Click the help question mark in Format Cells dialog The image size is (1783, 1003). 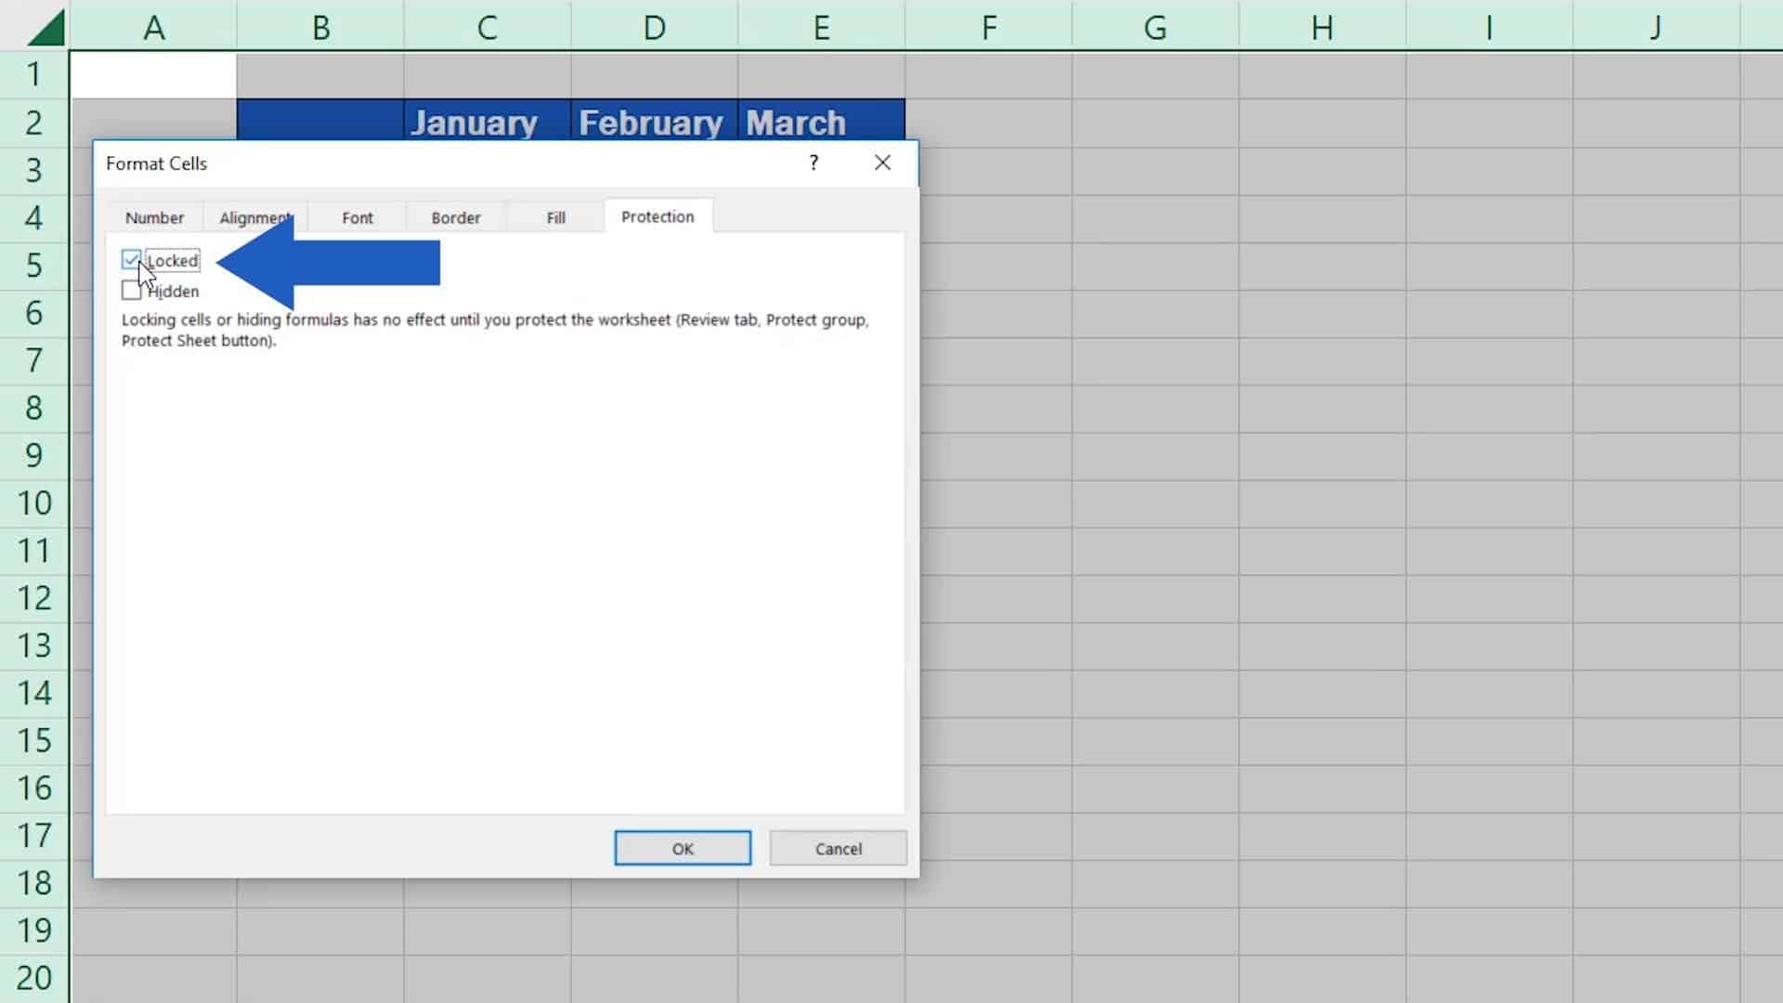point(813,163)
